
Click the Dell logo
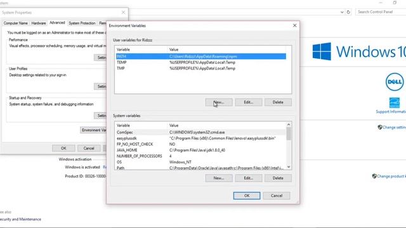click(x=395, y=82)
